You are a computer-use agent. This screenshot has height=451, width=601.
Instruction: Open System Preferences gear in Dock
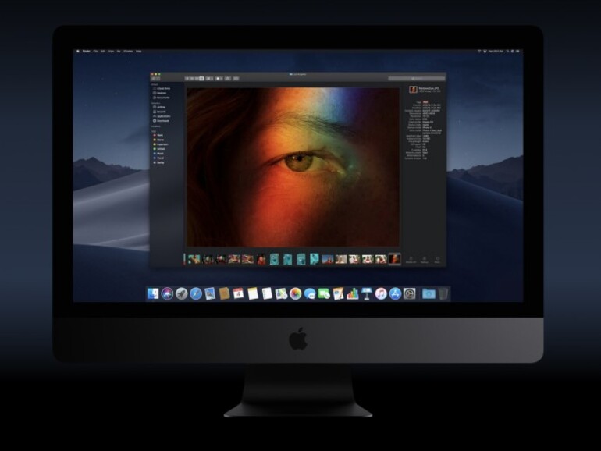click(410, 294)
